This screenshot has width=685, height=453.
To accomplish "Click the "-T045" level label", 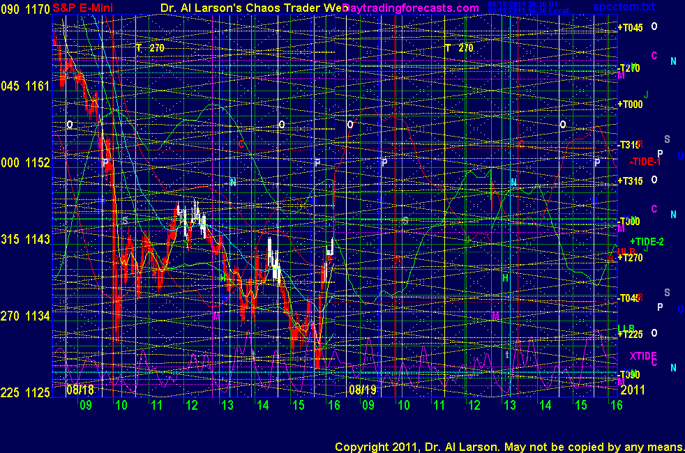I will click(x=628, y=298).
